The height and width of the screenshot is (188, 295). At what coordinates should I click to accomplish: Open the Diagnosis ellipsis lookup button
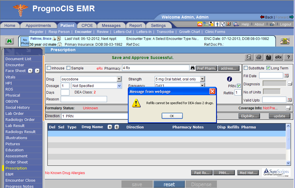(290, 84)
